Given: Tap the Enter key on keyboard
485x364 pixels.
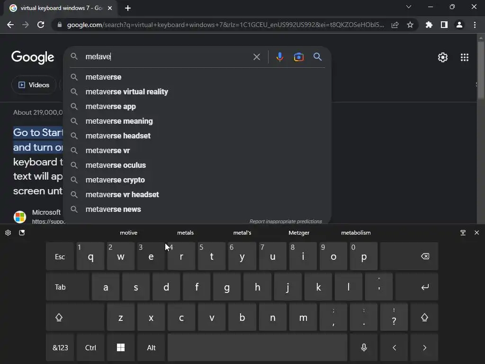Looking at the screenshot, I should [417, 287].
